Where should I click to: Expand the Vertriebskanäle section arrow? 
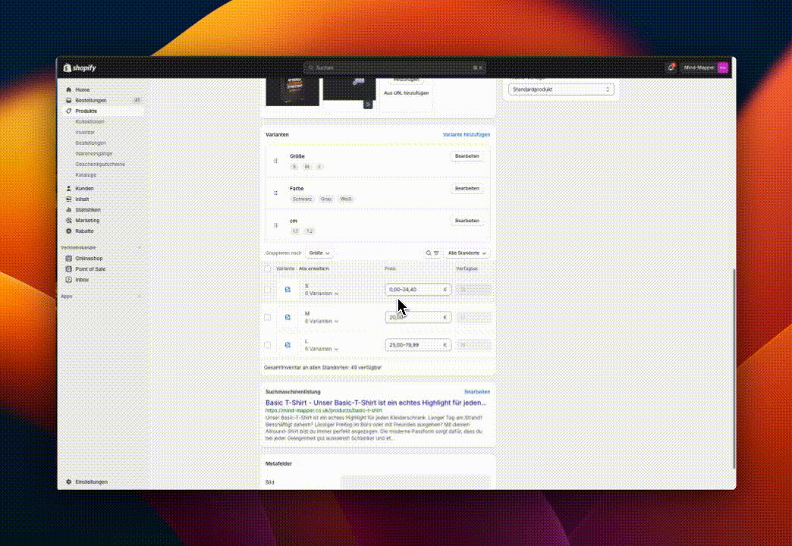pyautogui.click(x=140, y=247)
